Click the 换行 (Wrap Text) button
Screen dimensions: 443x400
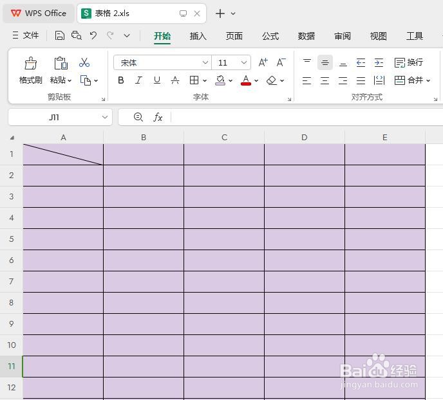pos(408,62)
